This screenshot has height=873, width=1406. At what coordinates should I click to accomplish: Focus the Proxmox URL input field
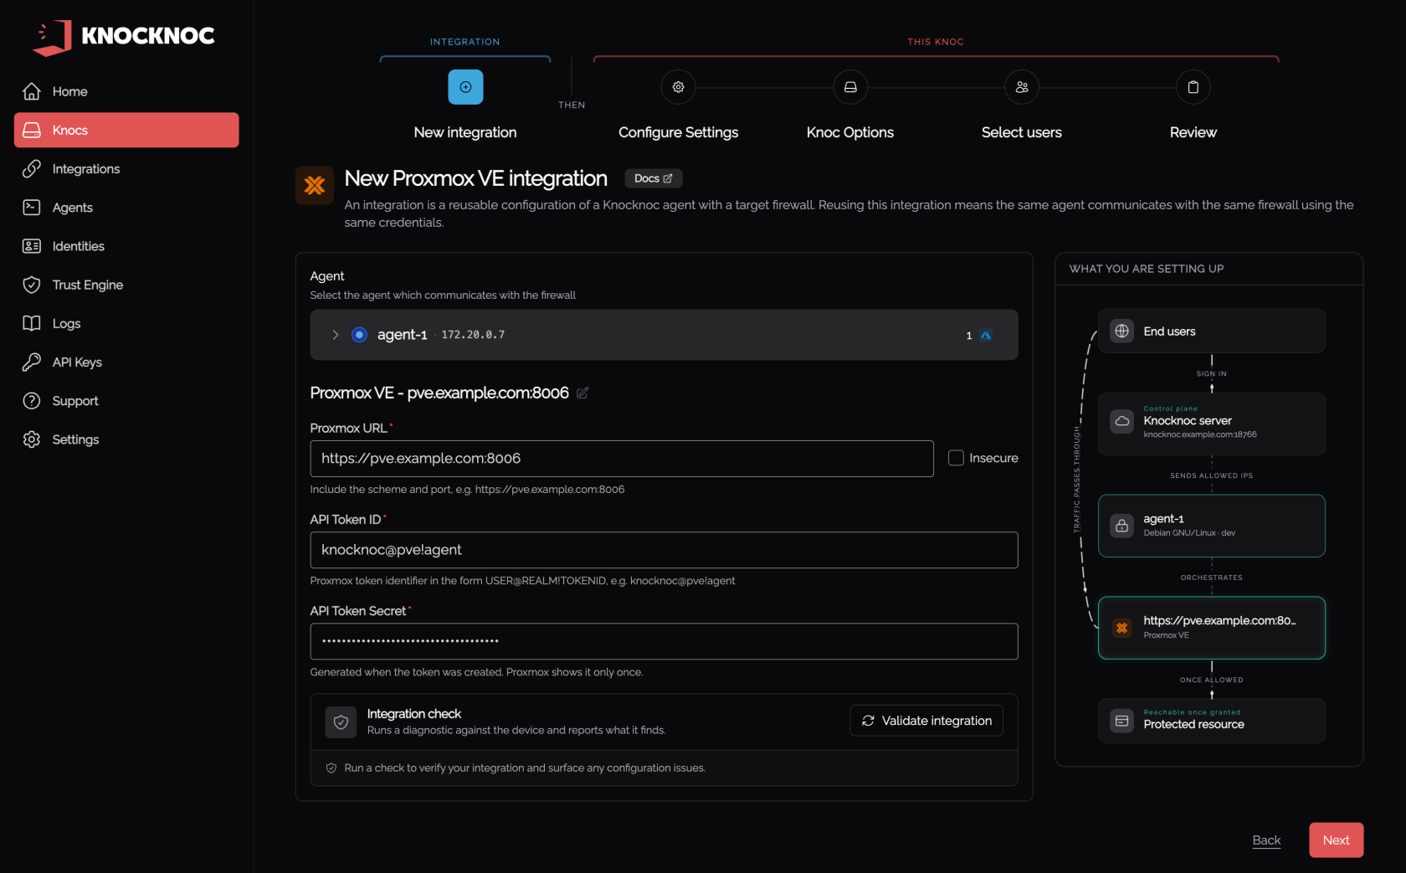(622, 459)
